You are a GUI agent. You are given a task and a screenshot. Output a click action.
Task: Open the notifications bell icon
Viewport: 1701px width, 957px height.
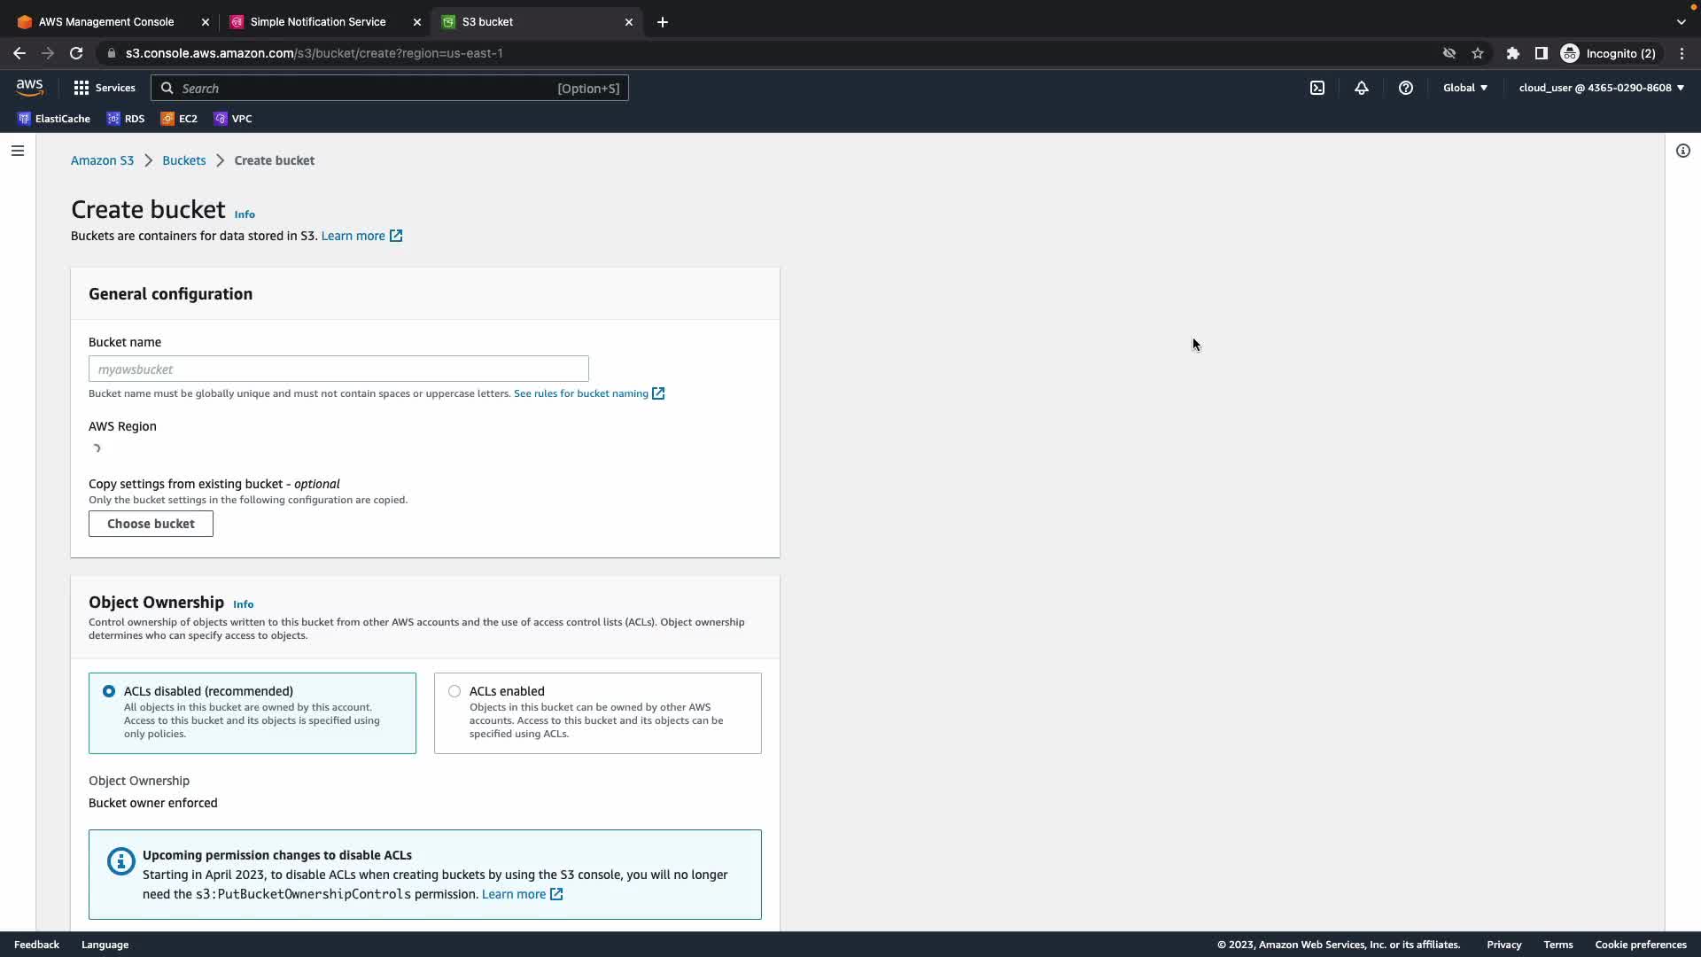point(1362,88)
